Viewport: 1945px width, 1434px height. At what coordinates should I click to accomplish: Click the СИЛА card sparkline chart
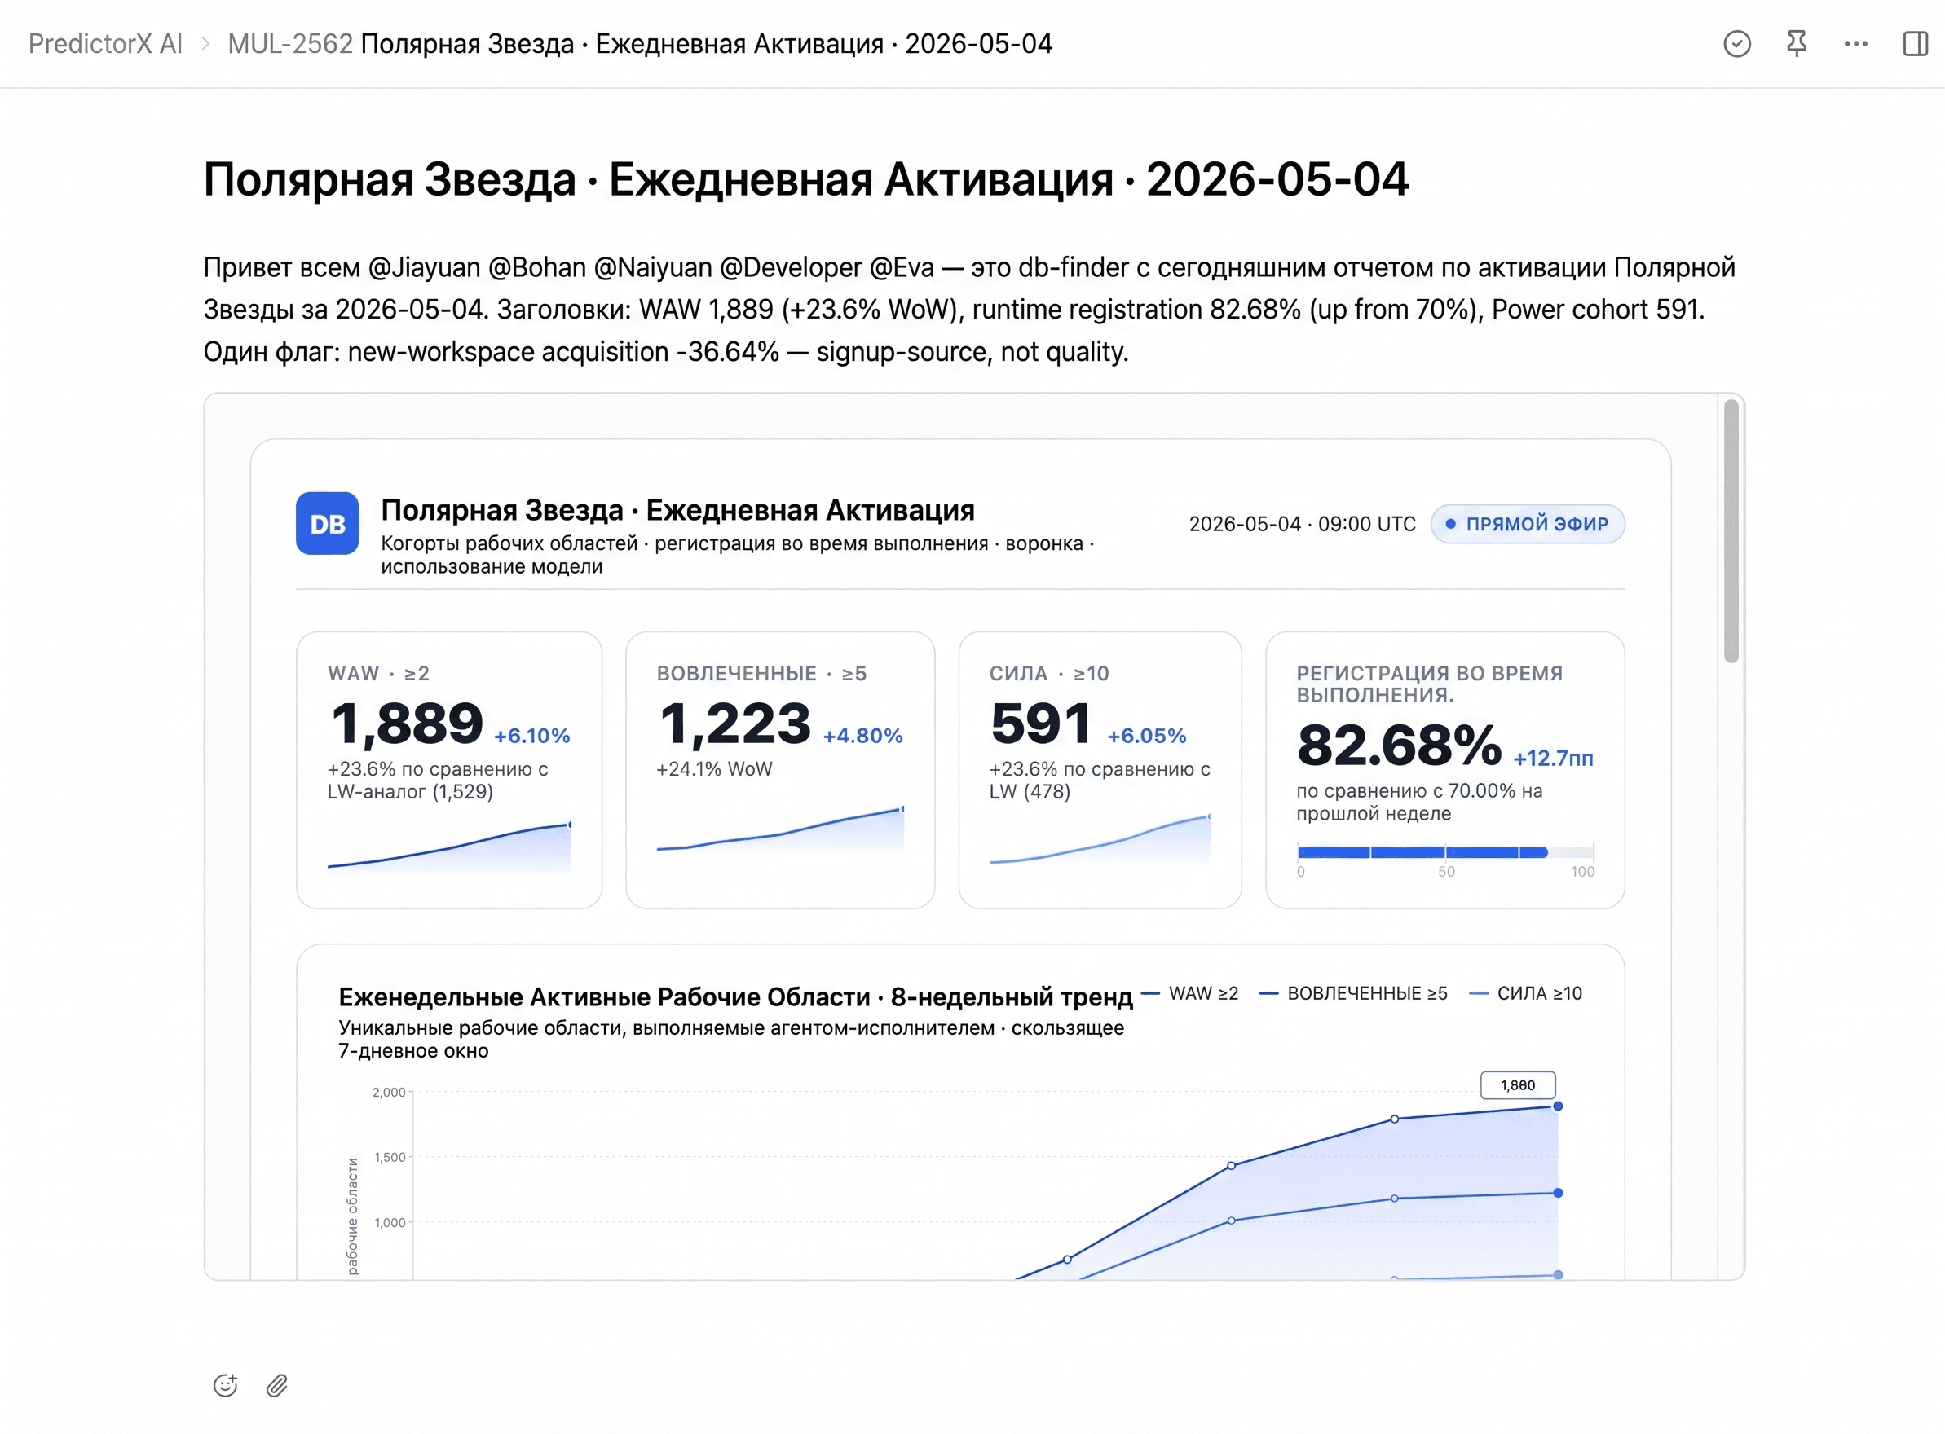1100,839
